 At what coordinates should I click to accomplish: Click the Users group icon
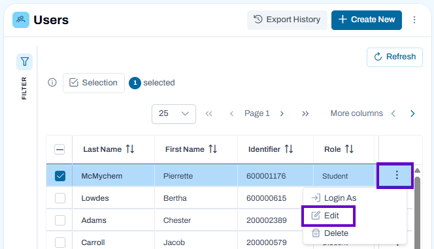pyautogui.click(x=21, y=20)
